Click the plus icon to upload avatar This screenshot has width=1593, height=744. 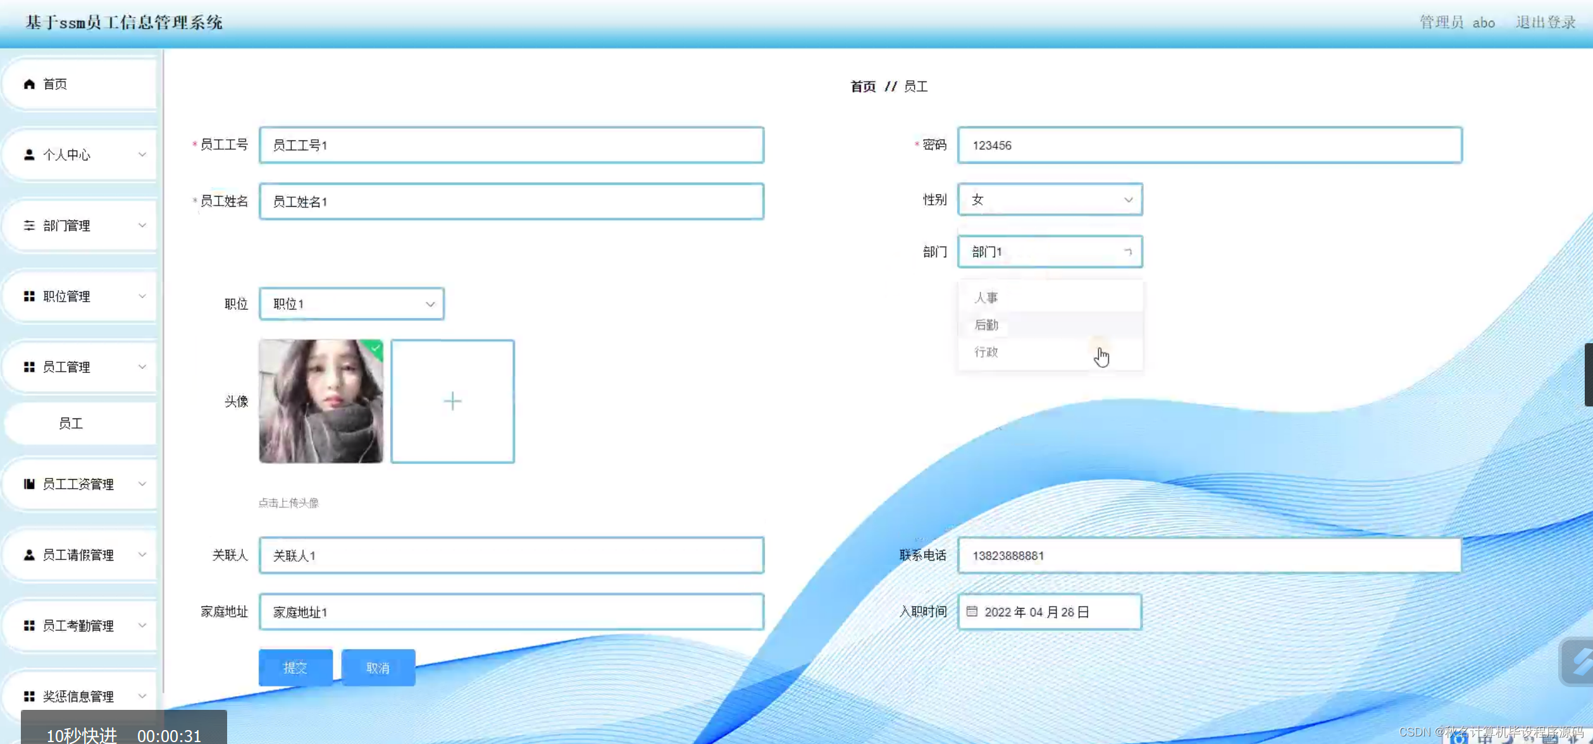tap(452, 401)
